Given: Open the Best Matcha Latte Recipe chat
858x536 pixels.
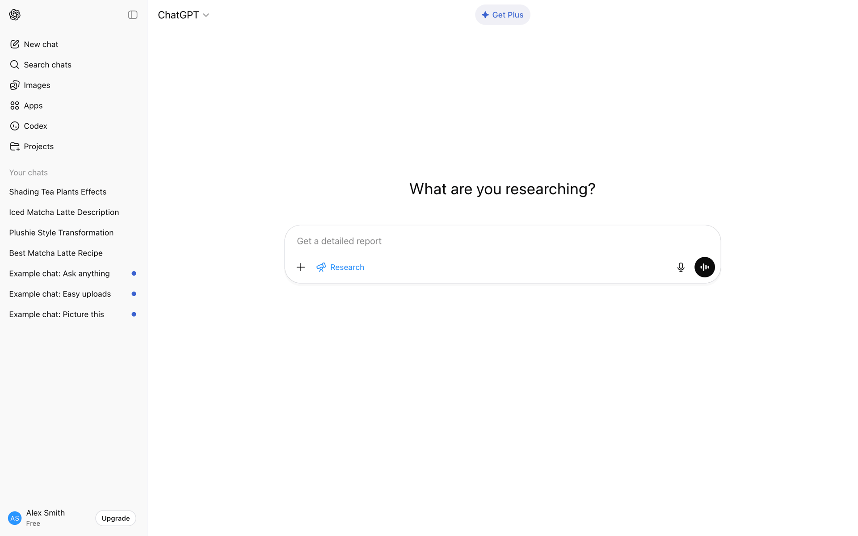Looking at the screenshot, I should point(73,253).
